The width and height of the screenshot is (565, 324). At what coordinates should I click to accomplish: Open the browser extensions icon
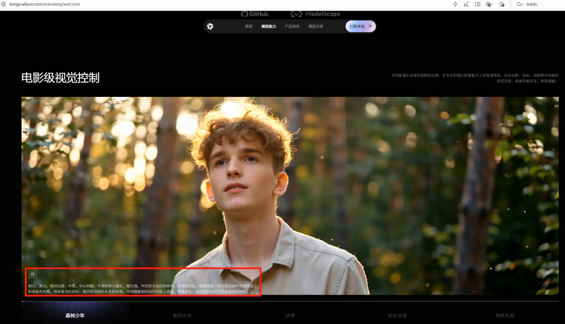click(489, 4)
